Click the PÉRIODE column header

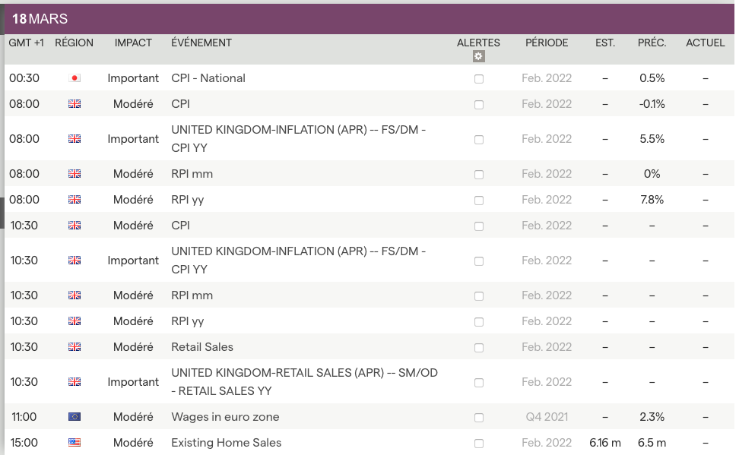(547, 43)
